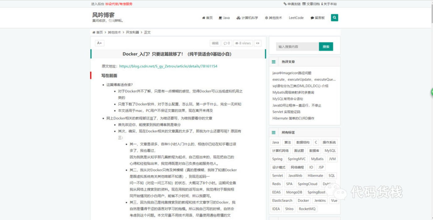Go to 首页 in the main navigation
Screen dimensions: 433x220
point(207,18)
